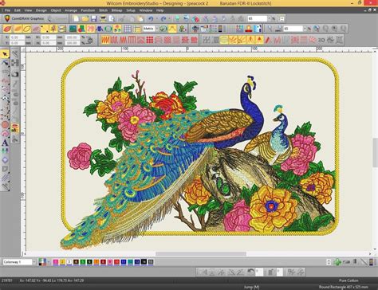Open the Colorway 1 dropdown
This screenshot has height=290, width=378.
(x=19, y=262)
